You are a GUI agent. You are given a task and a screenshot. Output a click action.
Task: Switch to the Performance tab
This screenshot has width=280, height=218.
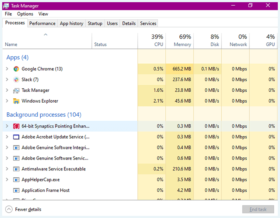coord(42,23)
